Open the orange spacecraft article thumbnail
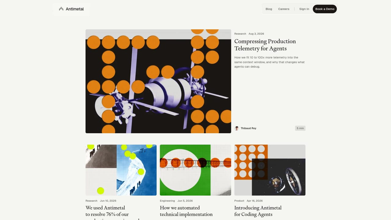This screenshot has height=220, width=391. (x=270, y=170)
